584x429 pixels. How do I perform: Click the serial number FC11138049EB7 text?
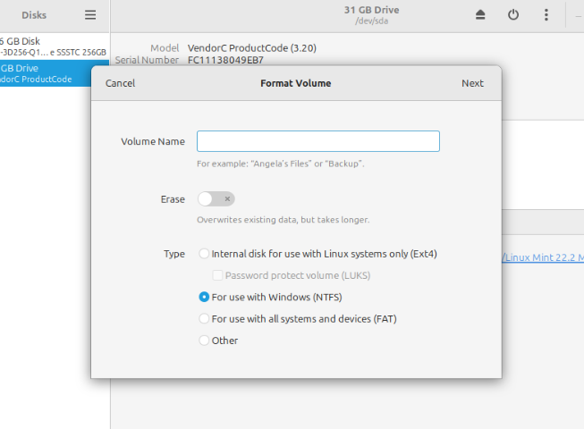tap(225, 60)
